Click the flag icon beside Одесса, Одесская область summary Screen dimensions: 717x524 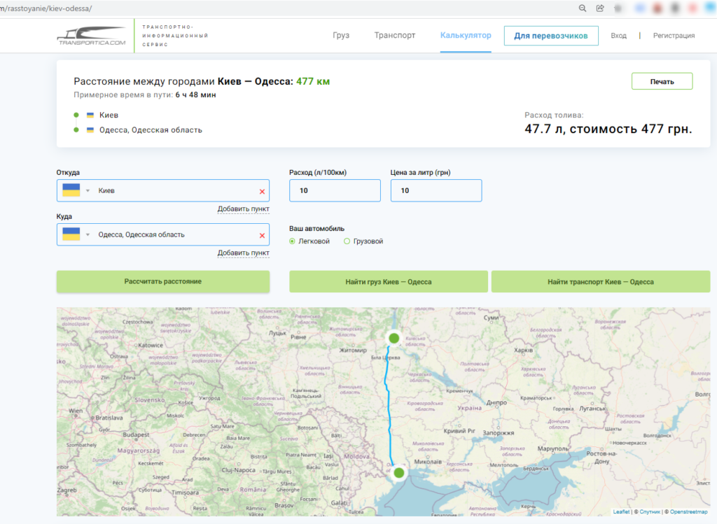(90, 130)
